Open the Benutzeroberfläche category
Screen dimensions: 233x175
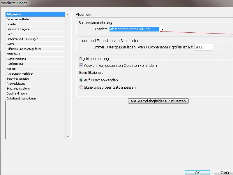35,19
